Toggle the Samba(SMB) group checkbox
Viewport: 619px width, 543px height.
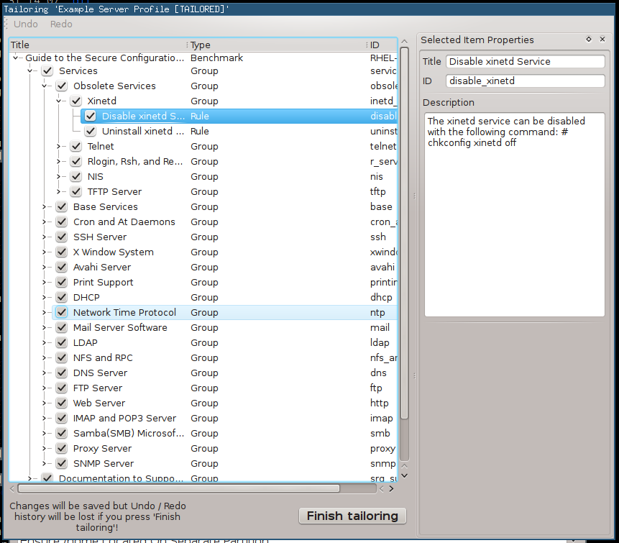tap(62, 433)
